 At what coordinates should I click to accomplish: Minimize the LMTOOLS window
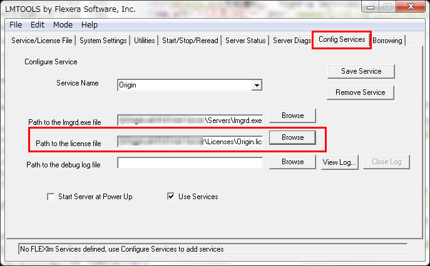371,7
